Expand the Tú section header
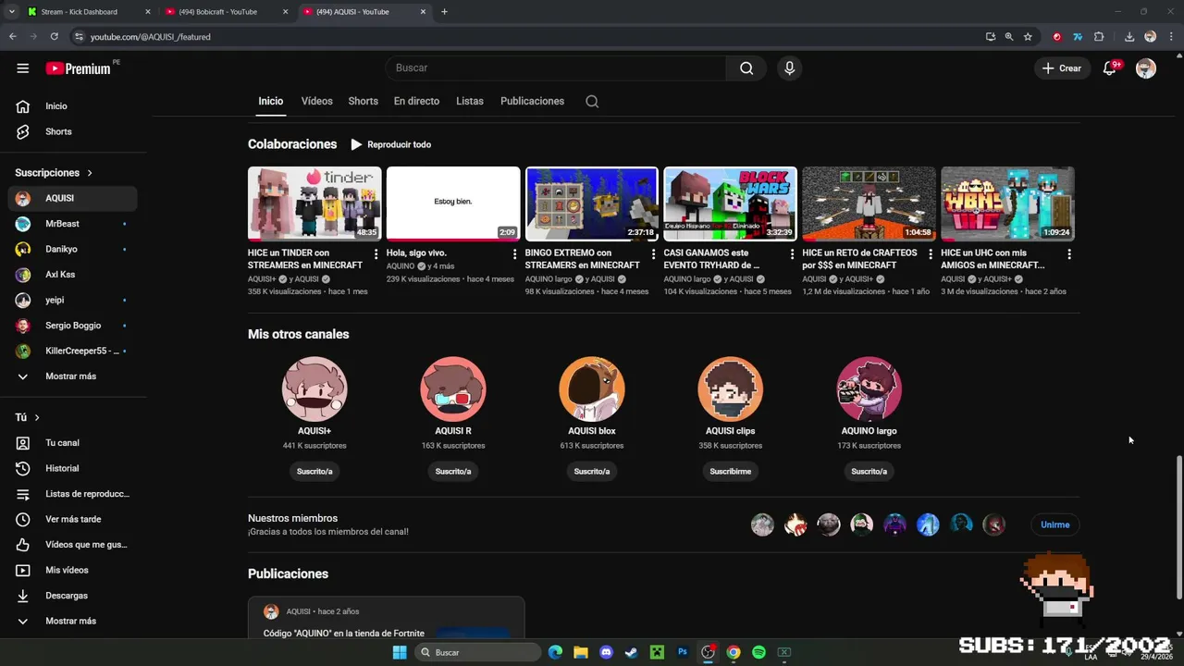The width and height of the screenshot is (1184, 666). pos(28,417)
